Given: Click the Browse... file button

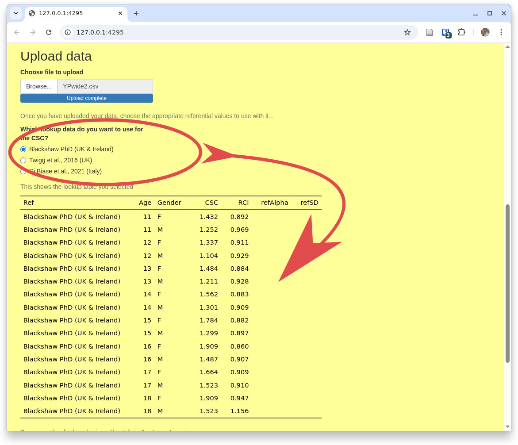Looking at the screenshot, I should click(39, 86).
